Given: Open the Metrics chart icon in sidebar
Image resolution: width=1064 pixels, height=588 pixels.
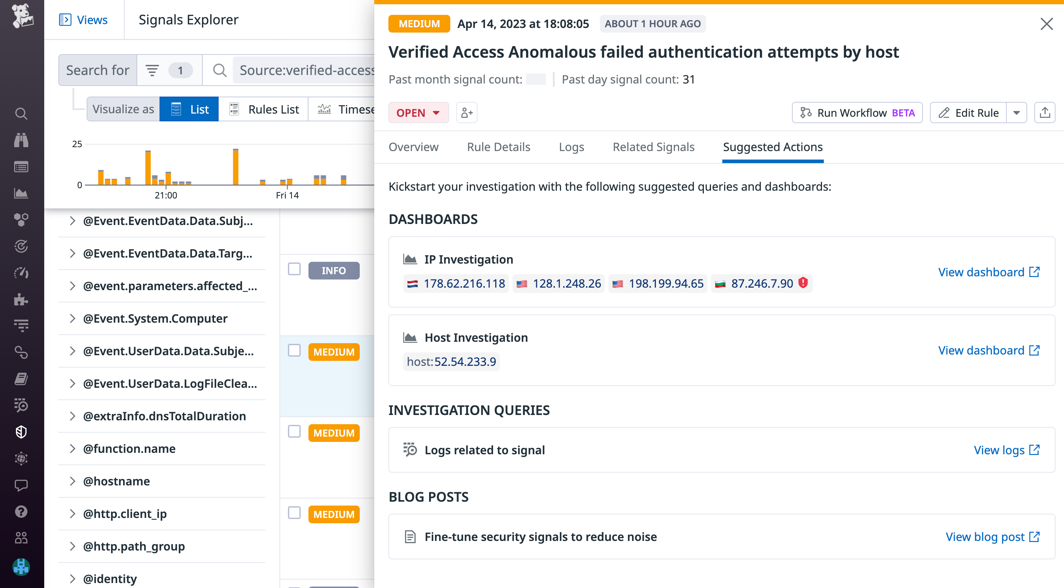Looking at the screenshot, I should coord(21,193).
